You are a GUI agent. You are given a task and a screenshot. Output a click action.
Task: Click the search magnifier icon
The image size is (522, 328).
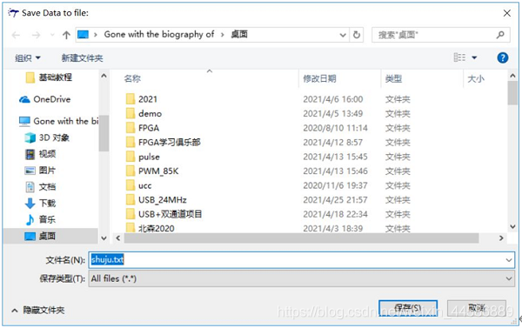pos(500,35)
